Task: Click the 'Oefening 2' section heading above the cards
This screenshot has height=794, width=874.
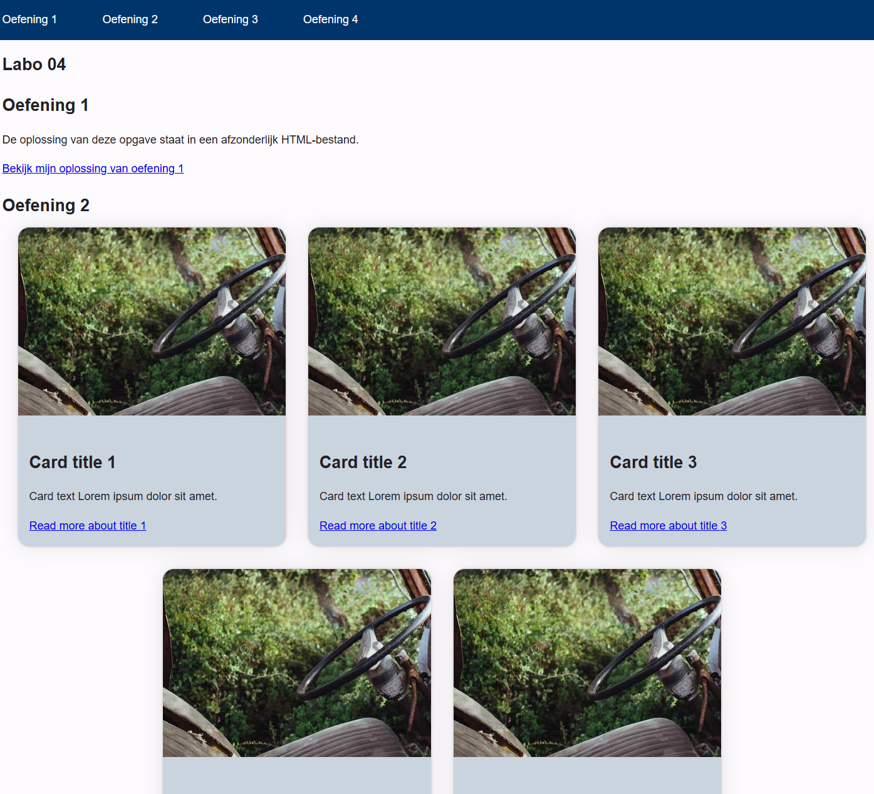Action: [x=46, y=206]
